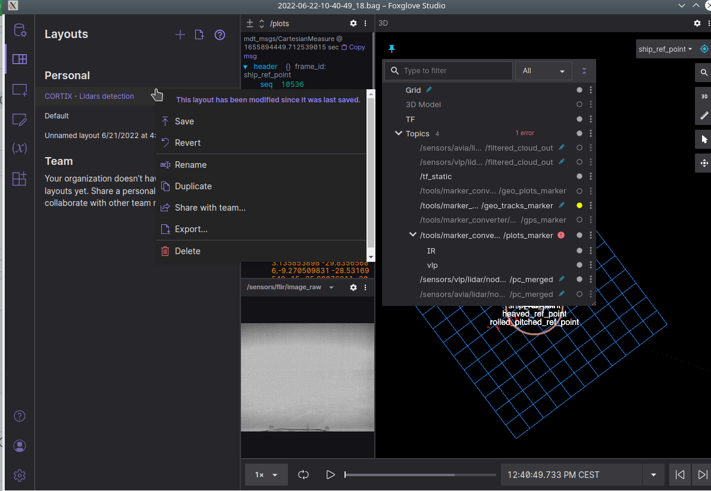Toggle TF visibility

pos(580,119)
